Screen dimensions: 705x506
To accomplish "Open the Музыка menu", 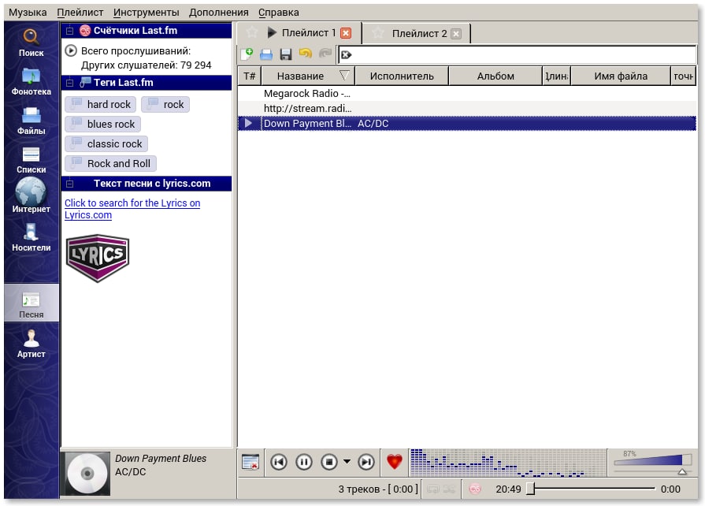I will pos(28,13).
